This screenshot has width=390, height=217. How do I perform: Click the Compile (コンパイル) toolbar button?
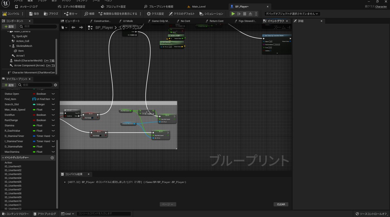11,14
